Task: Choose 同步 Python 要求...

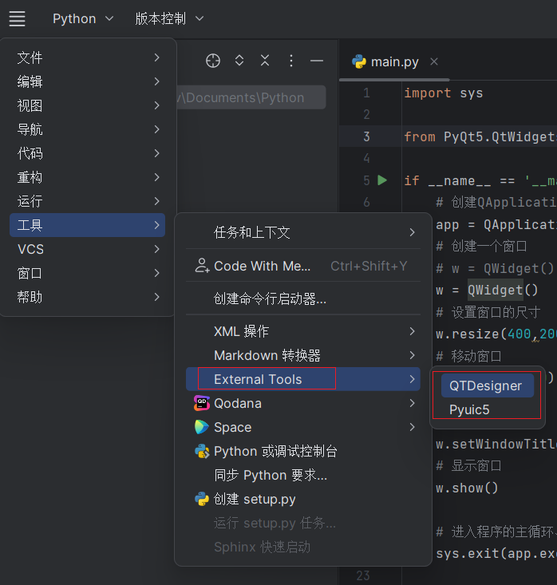Action: (303, 475)
